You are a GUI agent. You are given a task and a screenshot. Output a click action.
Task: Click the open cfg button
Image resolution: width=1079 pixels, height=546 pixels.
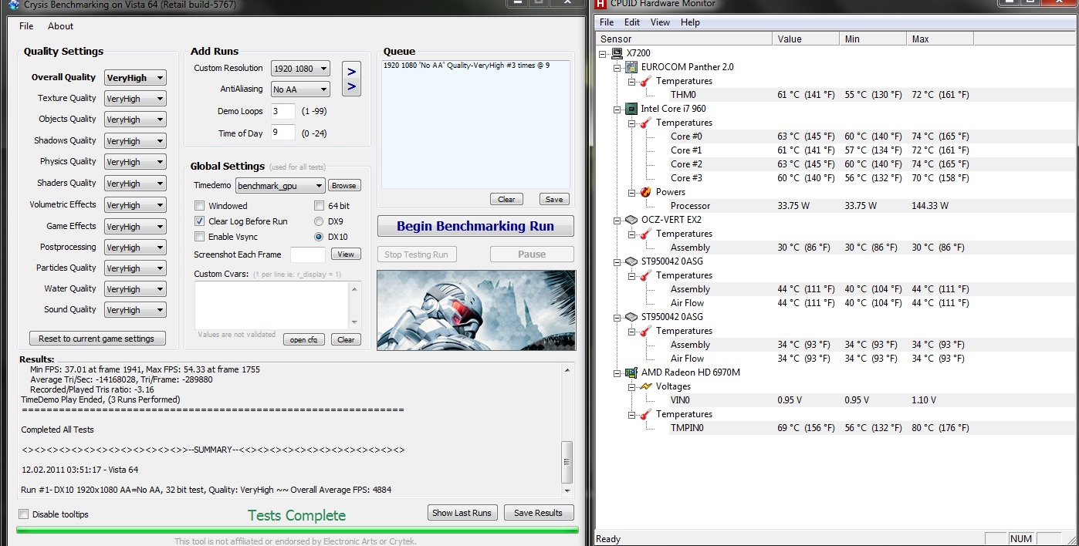[304, 339]
